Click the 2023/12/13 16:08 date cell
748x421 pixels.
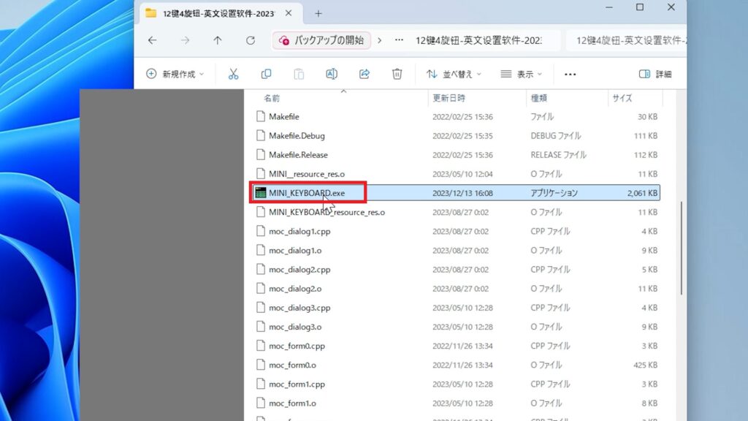(x=462, y=193)
